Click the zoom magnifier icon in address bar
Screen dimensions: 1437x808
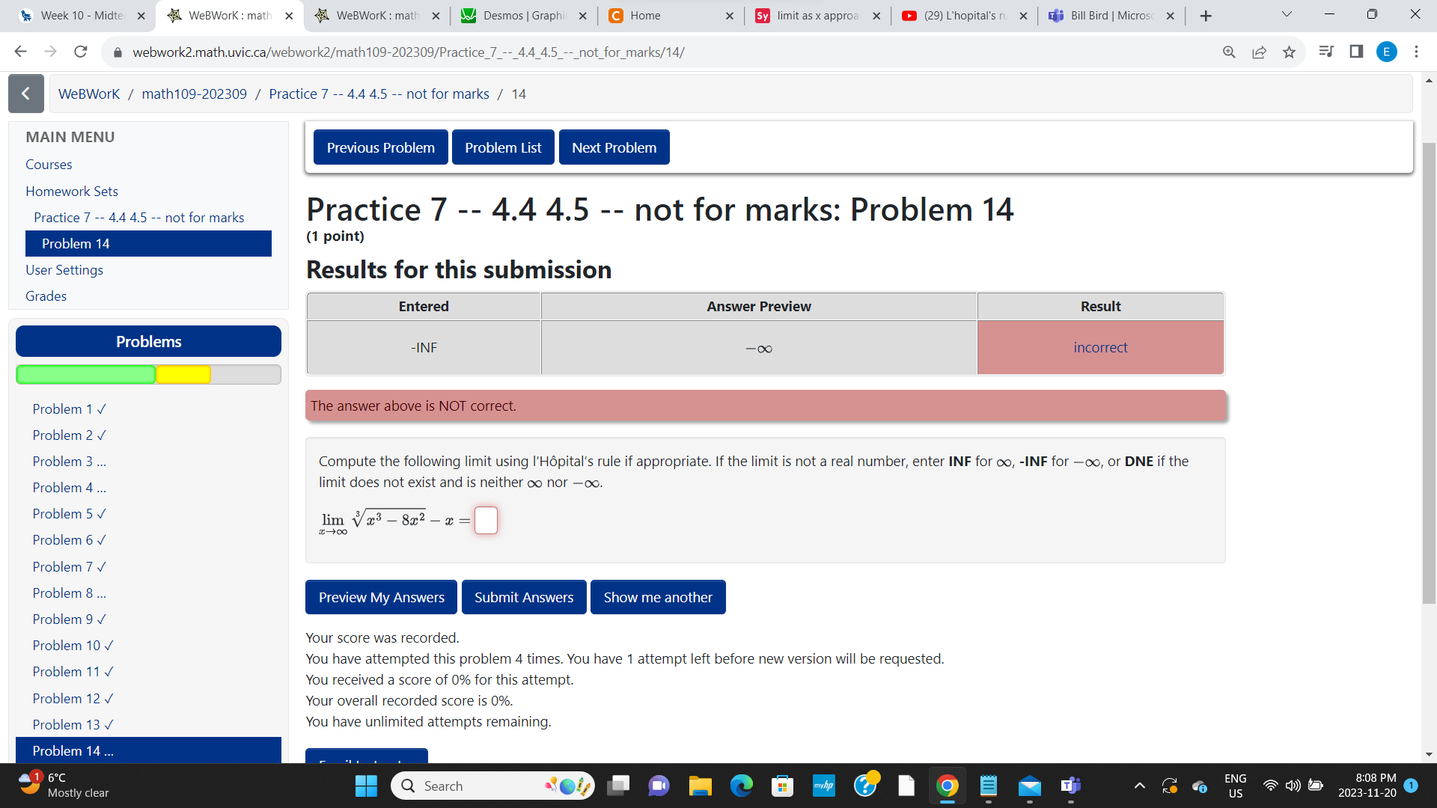point(1230,52)
